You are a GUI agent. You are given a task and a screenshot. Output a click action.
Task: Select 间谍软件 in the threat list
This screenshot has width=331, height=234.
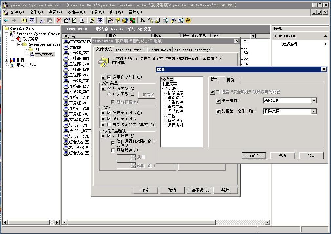tap(175, 111)
